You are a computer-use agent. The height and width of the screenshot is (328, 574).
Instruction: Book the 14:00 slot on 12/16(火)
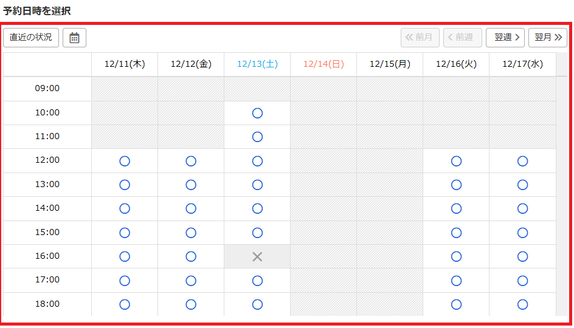(456, 208)
